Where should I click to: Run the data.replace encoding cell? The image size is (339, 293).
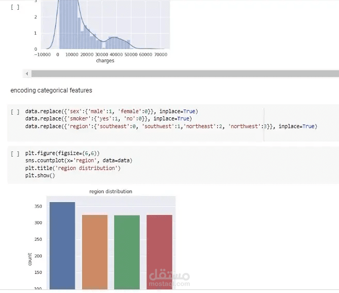pyautogui.click(x=15, y=112)
